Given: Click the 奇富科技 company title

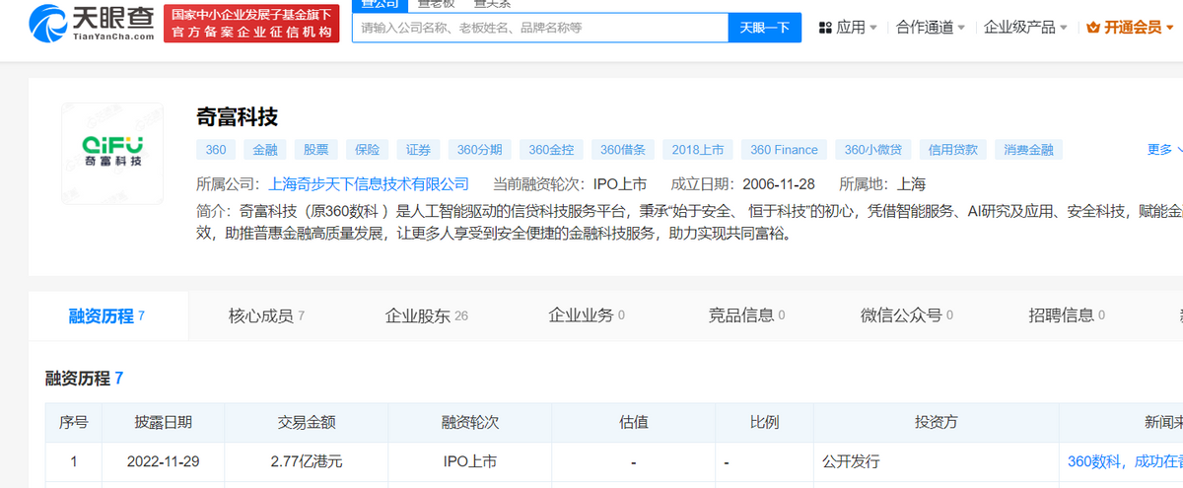Looking at the screenshot, I should point(238,116).
